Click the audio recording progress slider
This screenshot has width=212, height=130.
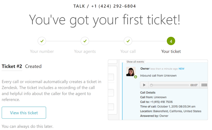coord(169,85)
